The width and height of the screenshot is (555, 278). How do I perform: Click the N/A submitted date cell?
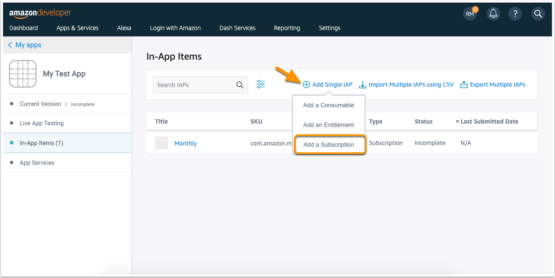(466, 143)
